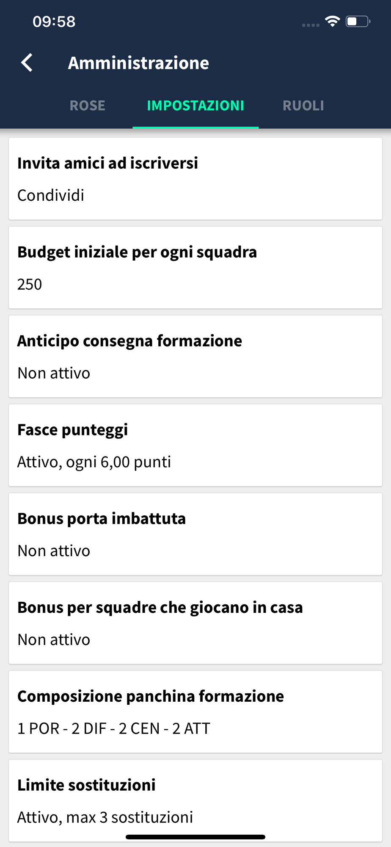Tap the 09:58 status bar clock
Viewport: 391px width, 847px height.
pyautogui.click(x=54, y=22)
